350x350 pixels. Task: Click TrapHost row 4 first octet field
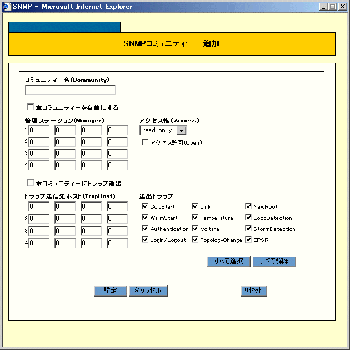click(39, 243)
